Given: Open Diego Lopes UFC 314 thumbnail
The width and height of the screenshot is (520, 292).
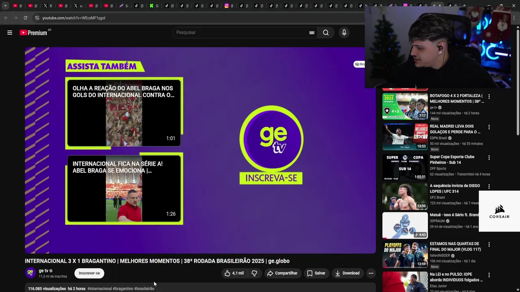Looking at the screenshot, I should tap(405, 196).
